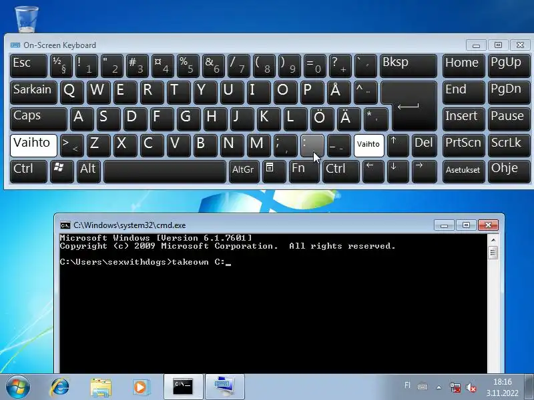Screen dimensions: 534x400
Task: Click the Ö key
Action: click(322, 119)
